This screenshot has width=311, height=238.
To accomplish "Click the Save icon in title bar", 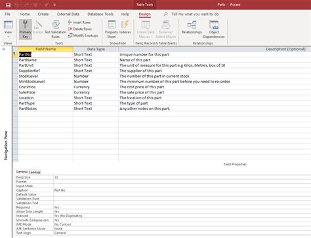I will [8, 5].
